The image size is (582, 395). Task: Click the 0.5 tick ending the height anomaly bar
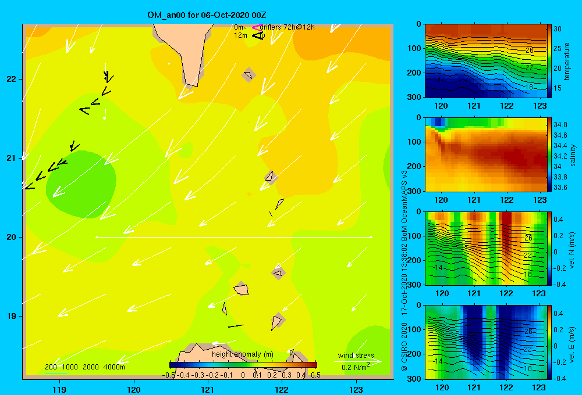coord(315,375)
